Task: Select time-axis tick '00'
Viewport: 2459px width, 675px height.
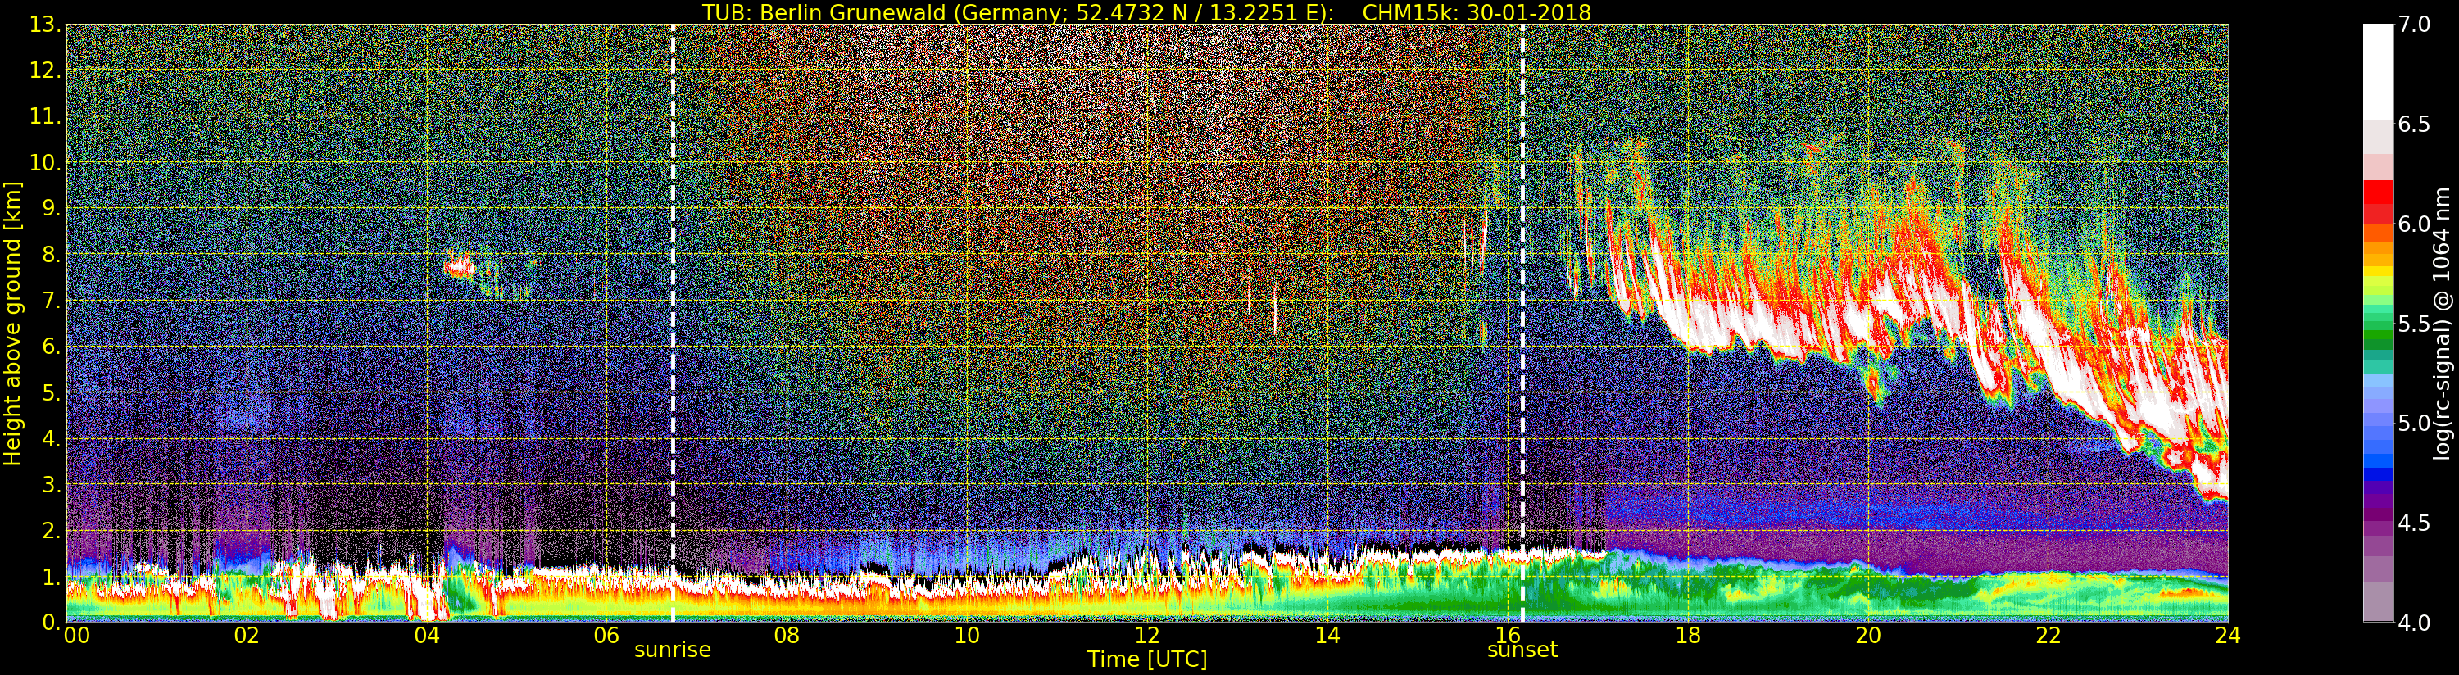Action: pos(76,636)
